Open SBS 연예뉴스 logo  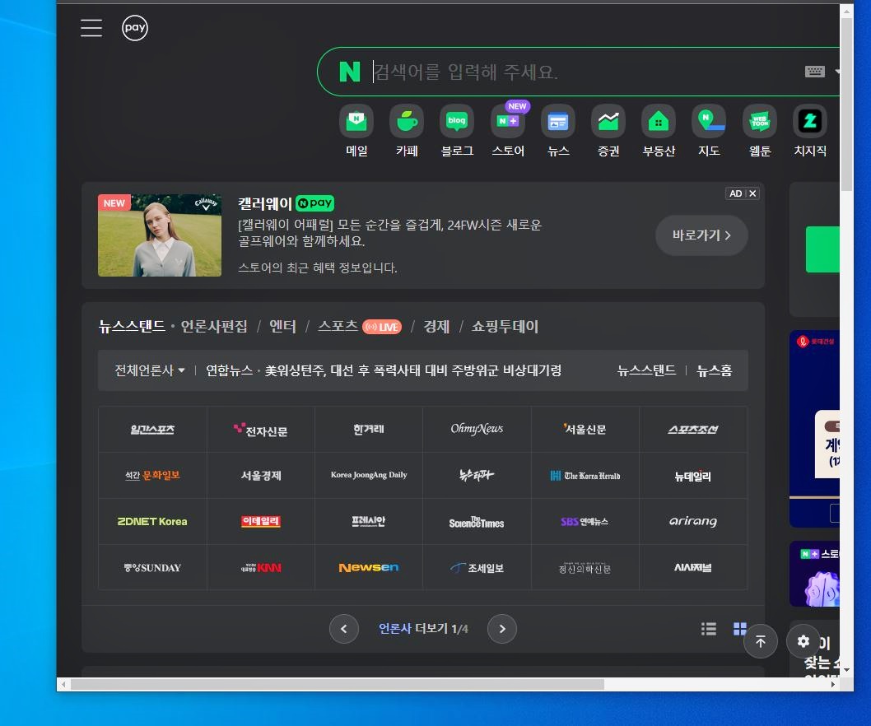(585, 522)
